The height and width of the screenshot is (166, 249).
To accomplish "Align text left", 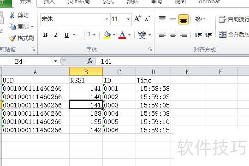I will click(162, 34).
